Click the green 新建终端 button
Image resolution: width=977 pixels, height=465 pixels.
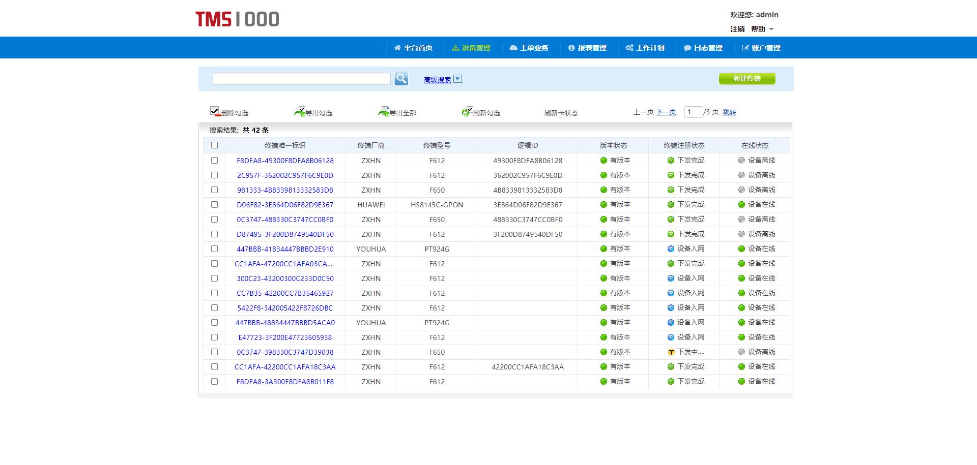click(x=747, y=79)
